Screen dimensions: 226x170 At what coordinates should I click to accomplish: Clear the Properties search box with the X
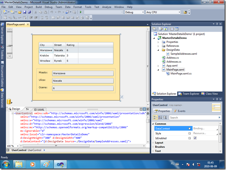tap(219, 117)
